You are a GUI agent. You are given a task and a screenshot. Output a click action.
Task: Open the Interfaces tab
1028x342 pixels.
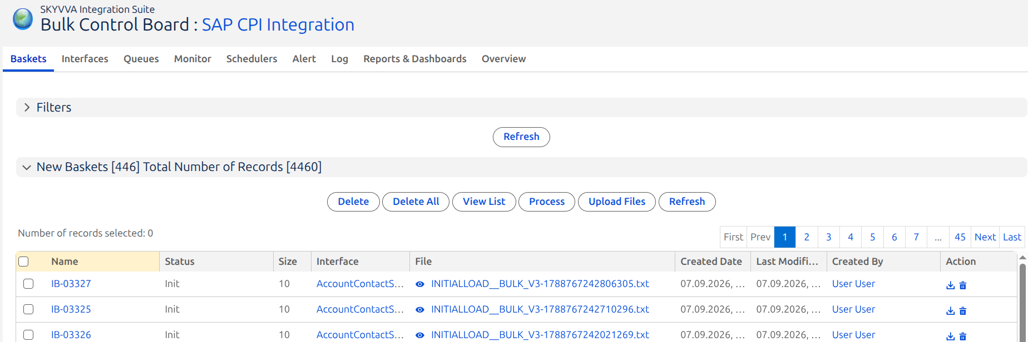85,59
